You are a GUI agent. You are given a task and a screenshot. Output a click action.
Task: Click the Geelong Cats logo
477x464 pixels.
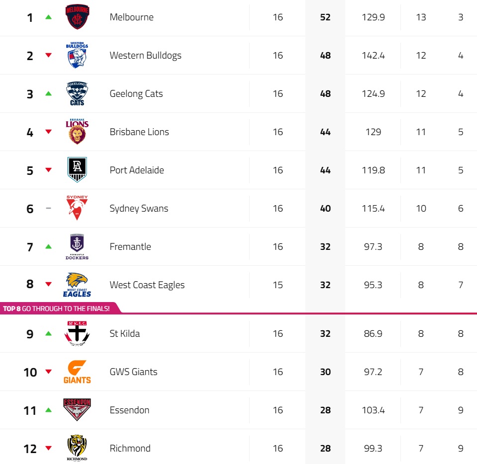(77, 93)
